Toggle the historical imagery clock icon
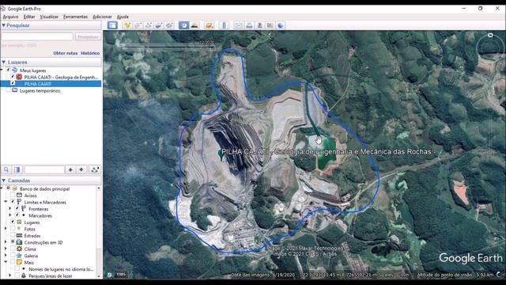Image resolution: width=506 pixels, height=285 pixels. point(183,25)
